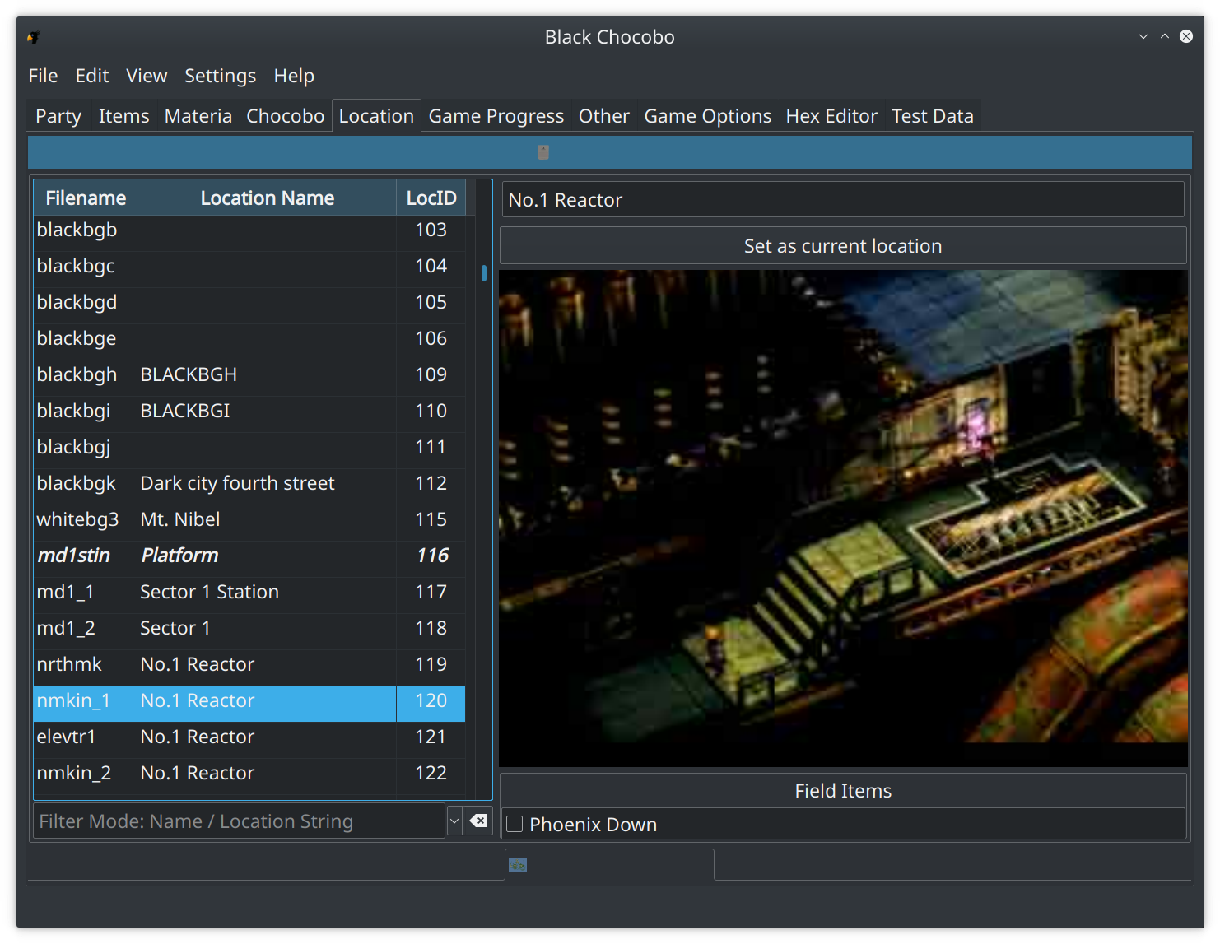Open the File menu
1220x944 pixels.
point(43,76)
